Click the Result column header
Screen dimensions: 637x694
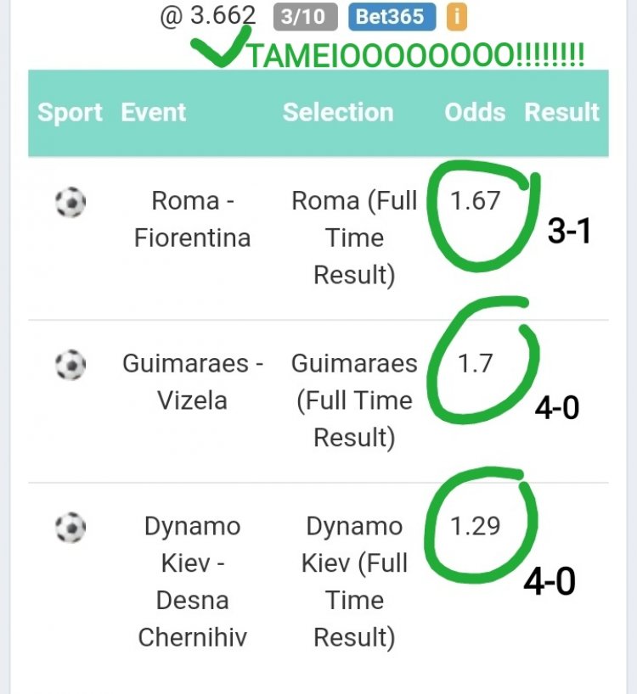click(562, 112)
